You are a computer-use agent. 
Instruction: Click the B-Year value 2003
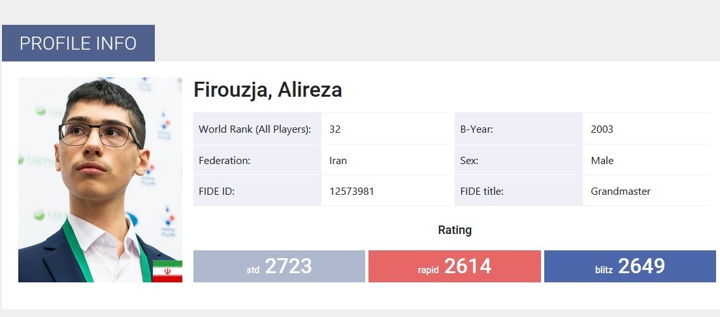(602, 129)
